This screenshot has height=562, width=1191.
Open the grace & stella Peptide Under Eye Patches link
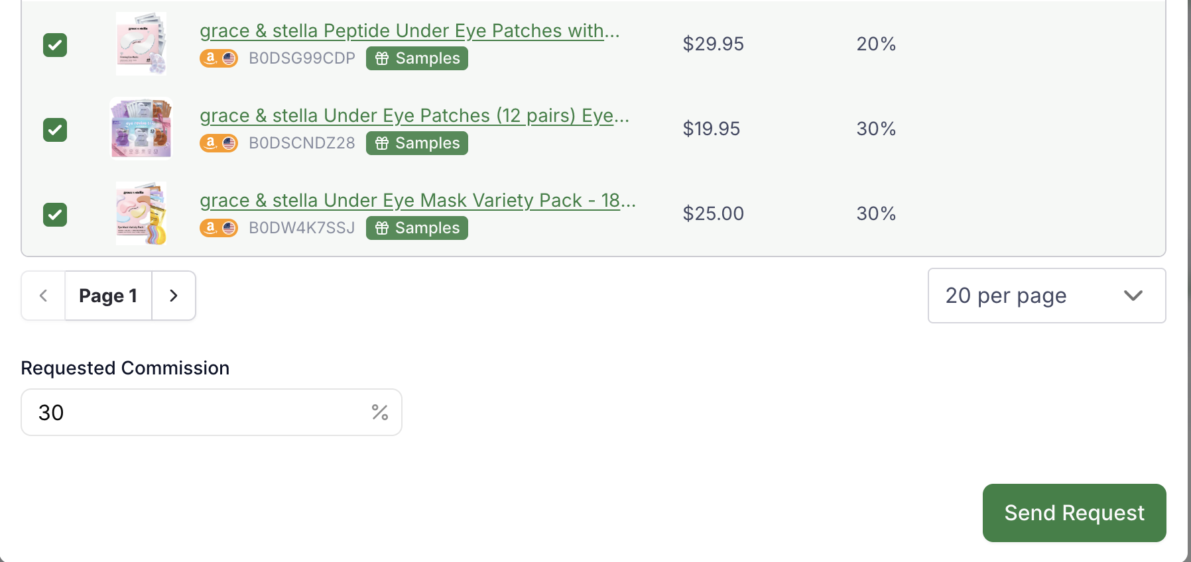(x=409, y=30)
